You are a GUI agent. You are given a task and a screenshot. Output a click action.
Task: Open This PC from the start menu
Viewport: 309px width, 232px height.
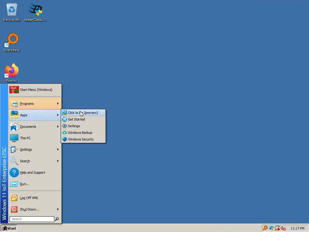(35, 138)
